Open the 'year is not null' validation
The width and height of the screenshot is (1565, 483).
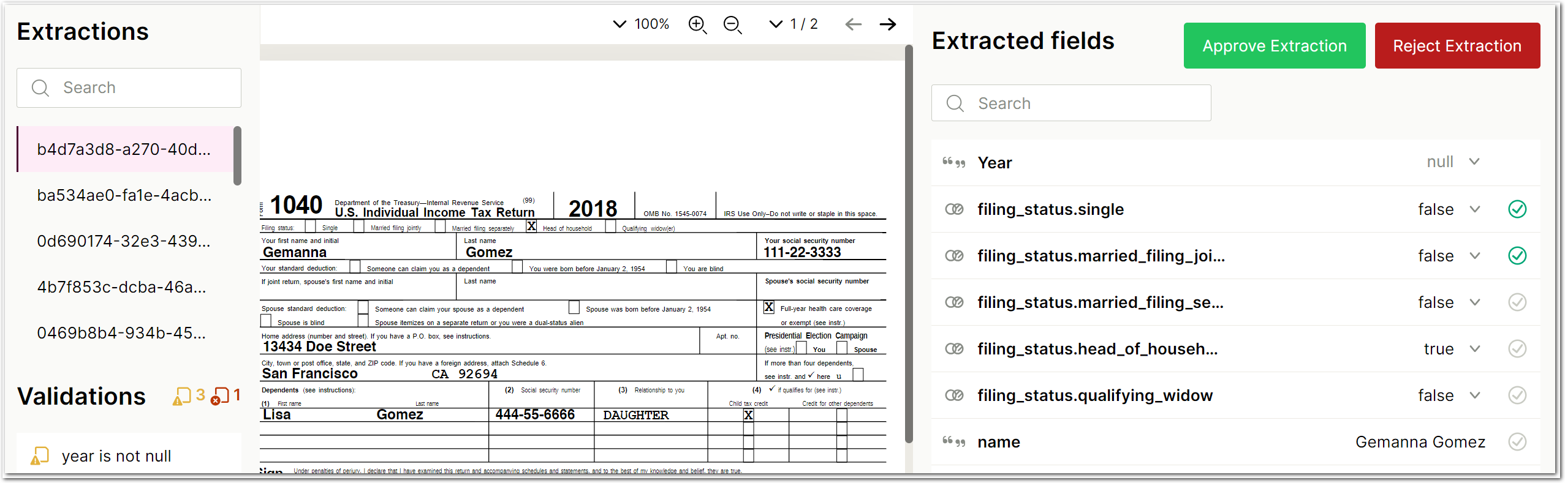click(129, 456)
